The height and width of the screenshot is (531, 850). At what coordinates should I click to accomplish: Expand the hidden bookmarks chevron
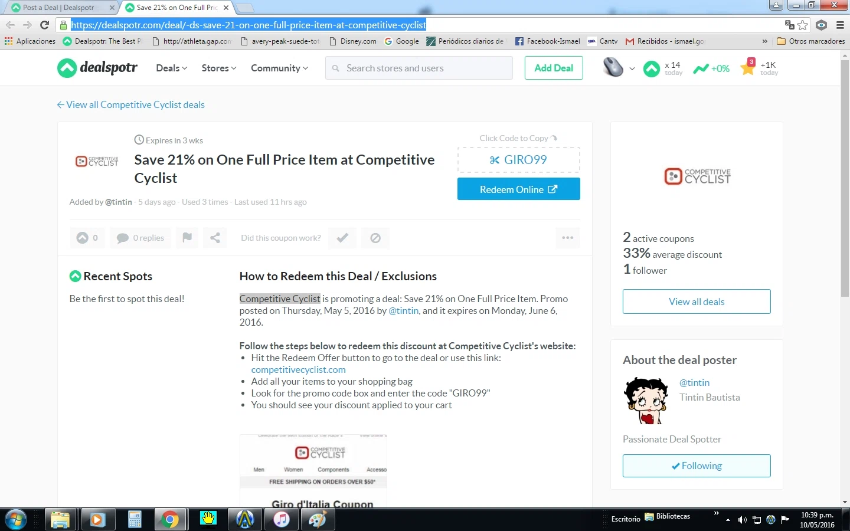(765, 41)
